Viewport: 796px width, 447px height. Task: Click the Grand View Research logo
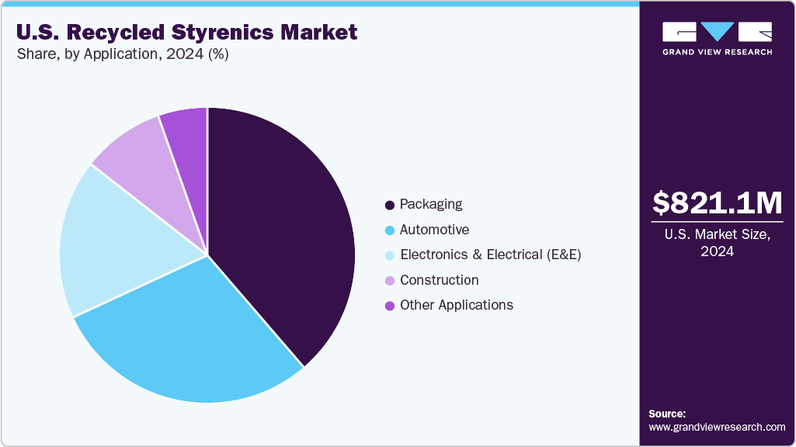(717, 38)
